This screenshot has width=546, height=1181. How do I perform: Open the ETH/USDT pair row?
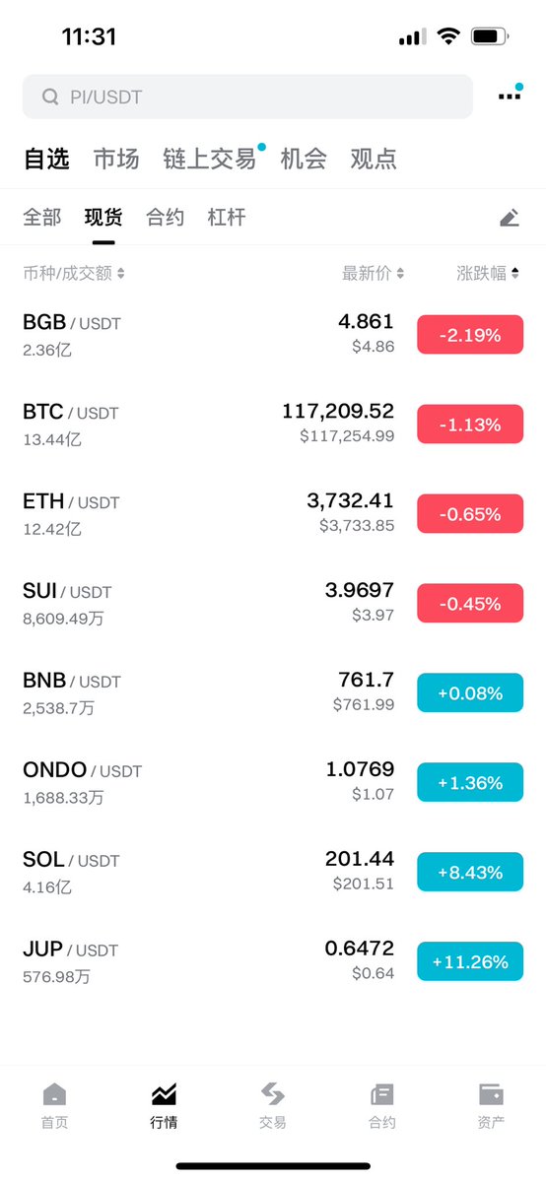[273, 514]
